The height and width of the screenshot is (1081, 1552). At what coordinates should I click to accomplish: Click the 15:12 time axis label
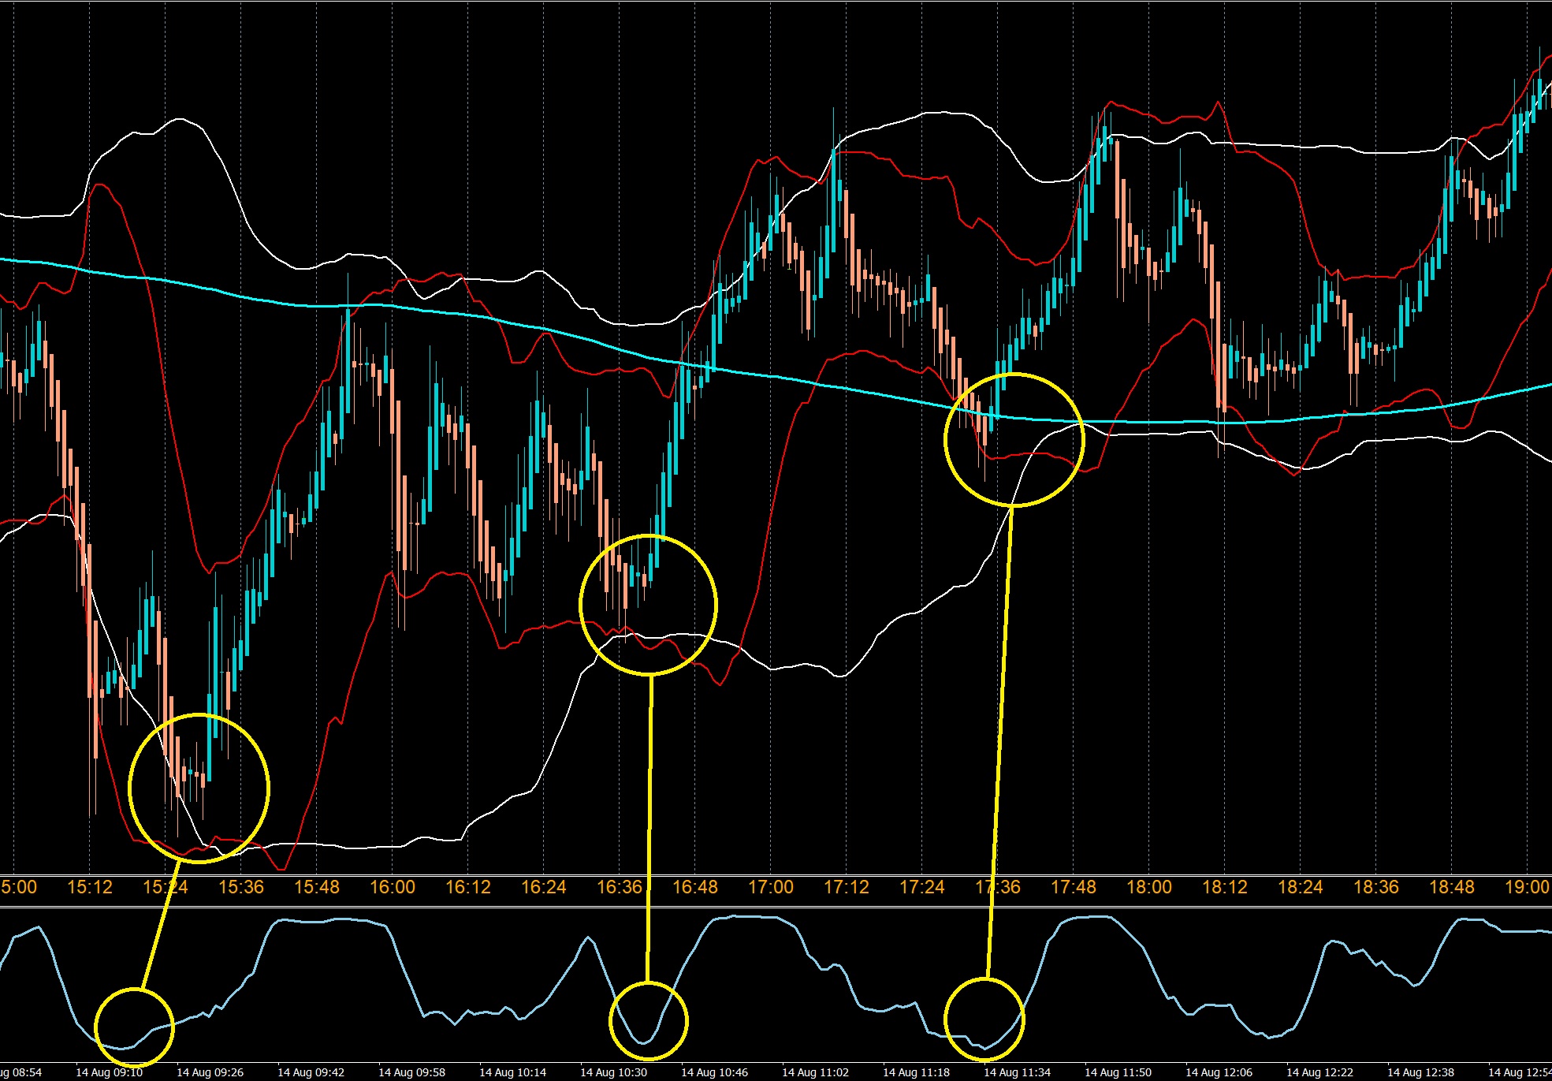pos(90,887)
